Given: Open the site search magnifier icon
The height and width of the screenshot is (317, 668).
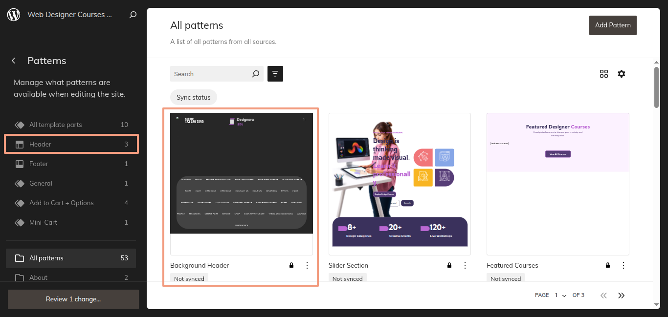Looking at the screenshot, I should tap(133, 15).
